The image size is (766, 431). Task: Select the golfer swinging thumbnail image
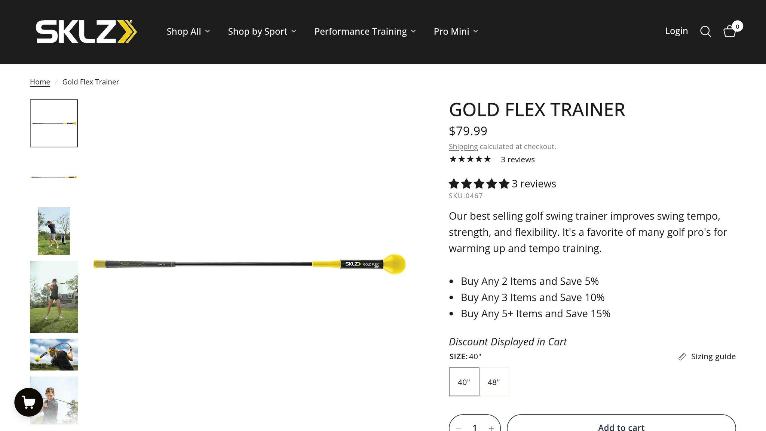(x=53, y=231)
